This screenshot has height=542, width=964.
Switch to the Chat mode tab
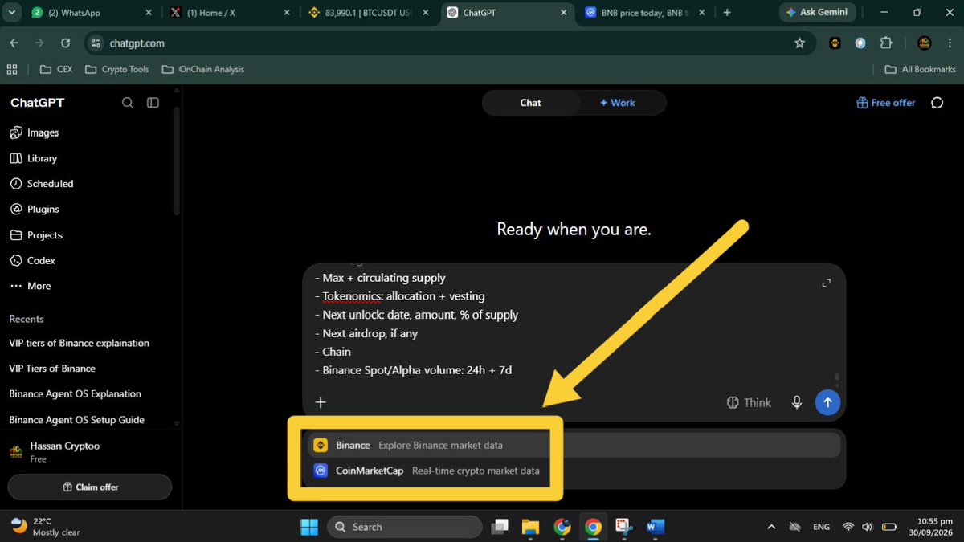click(x=530, y=103)
